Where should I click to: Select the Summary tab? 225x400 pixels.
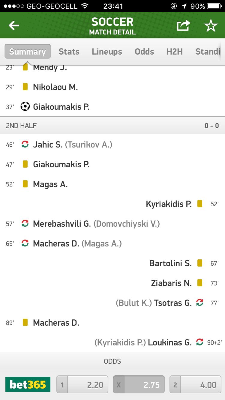tap(28, 52)
